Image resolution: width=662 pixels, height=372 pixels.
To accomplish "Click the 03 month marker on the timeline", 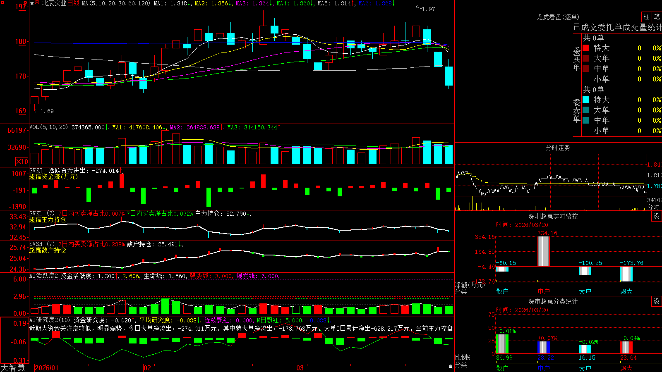I will 300,368.
